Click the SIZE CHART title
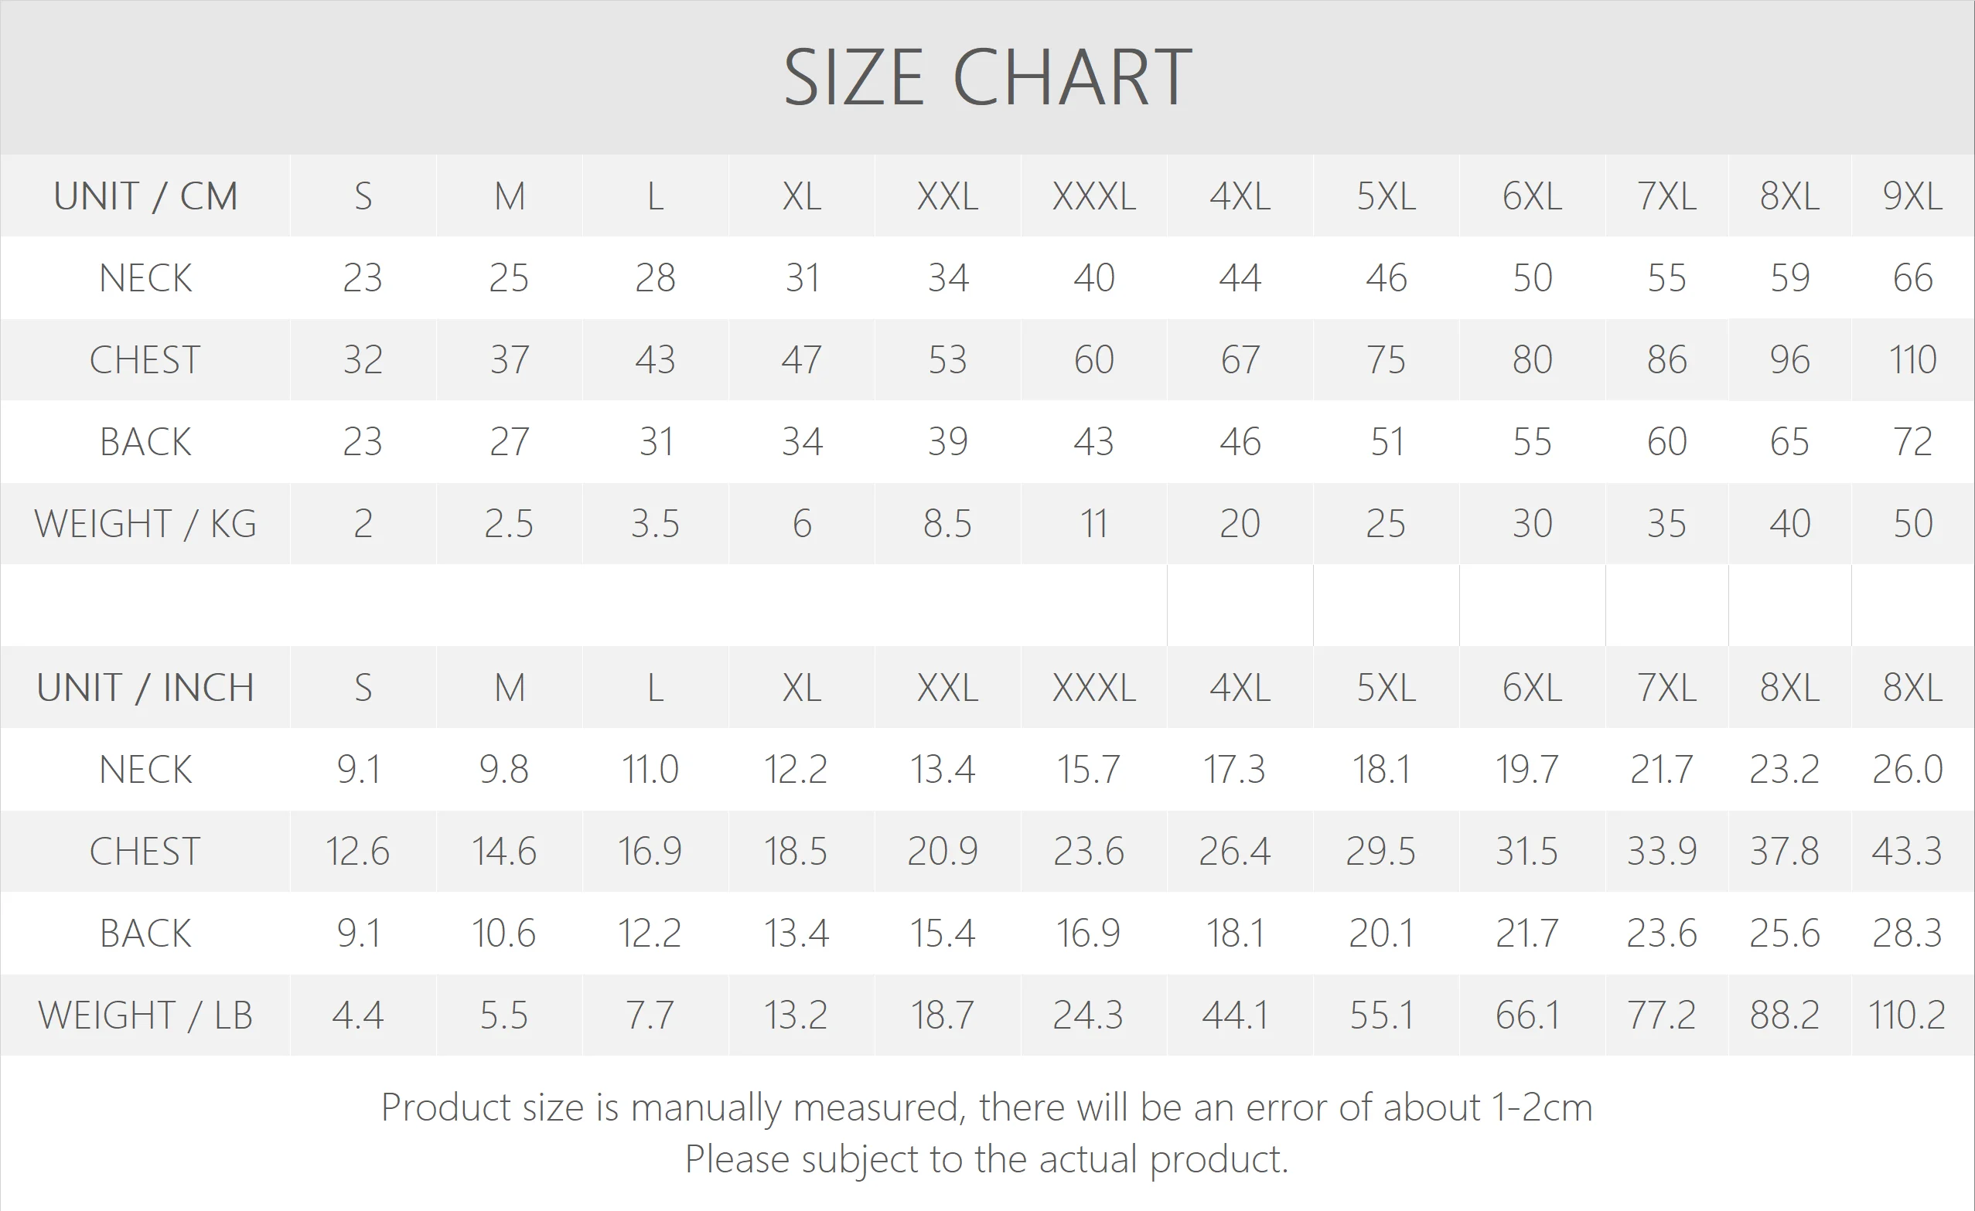The width and height of the screenshot is (1975, 1211). [987, 77]
